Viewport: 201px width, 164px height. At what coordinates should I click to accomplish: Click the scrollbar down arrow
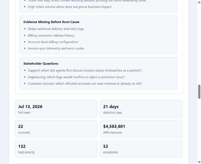199,162
